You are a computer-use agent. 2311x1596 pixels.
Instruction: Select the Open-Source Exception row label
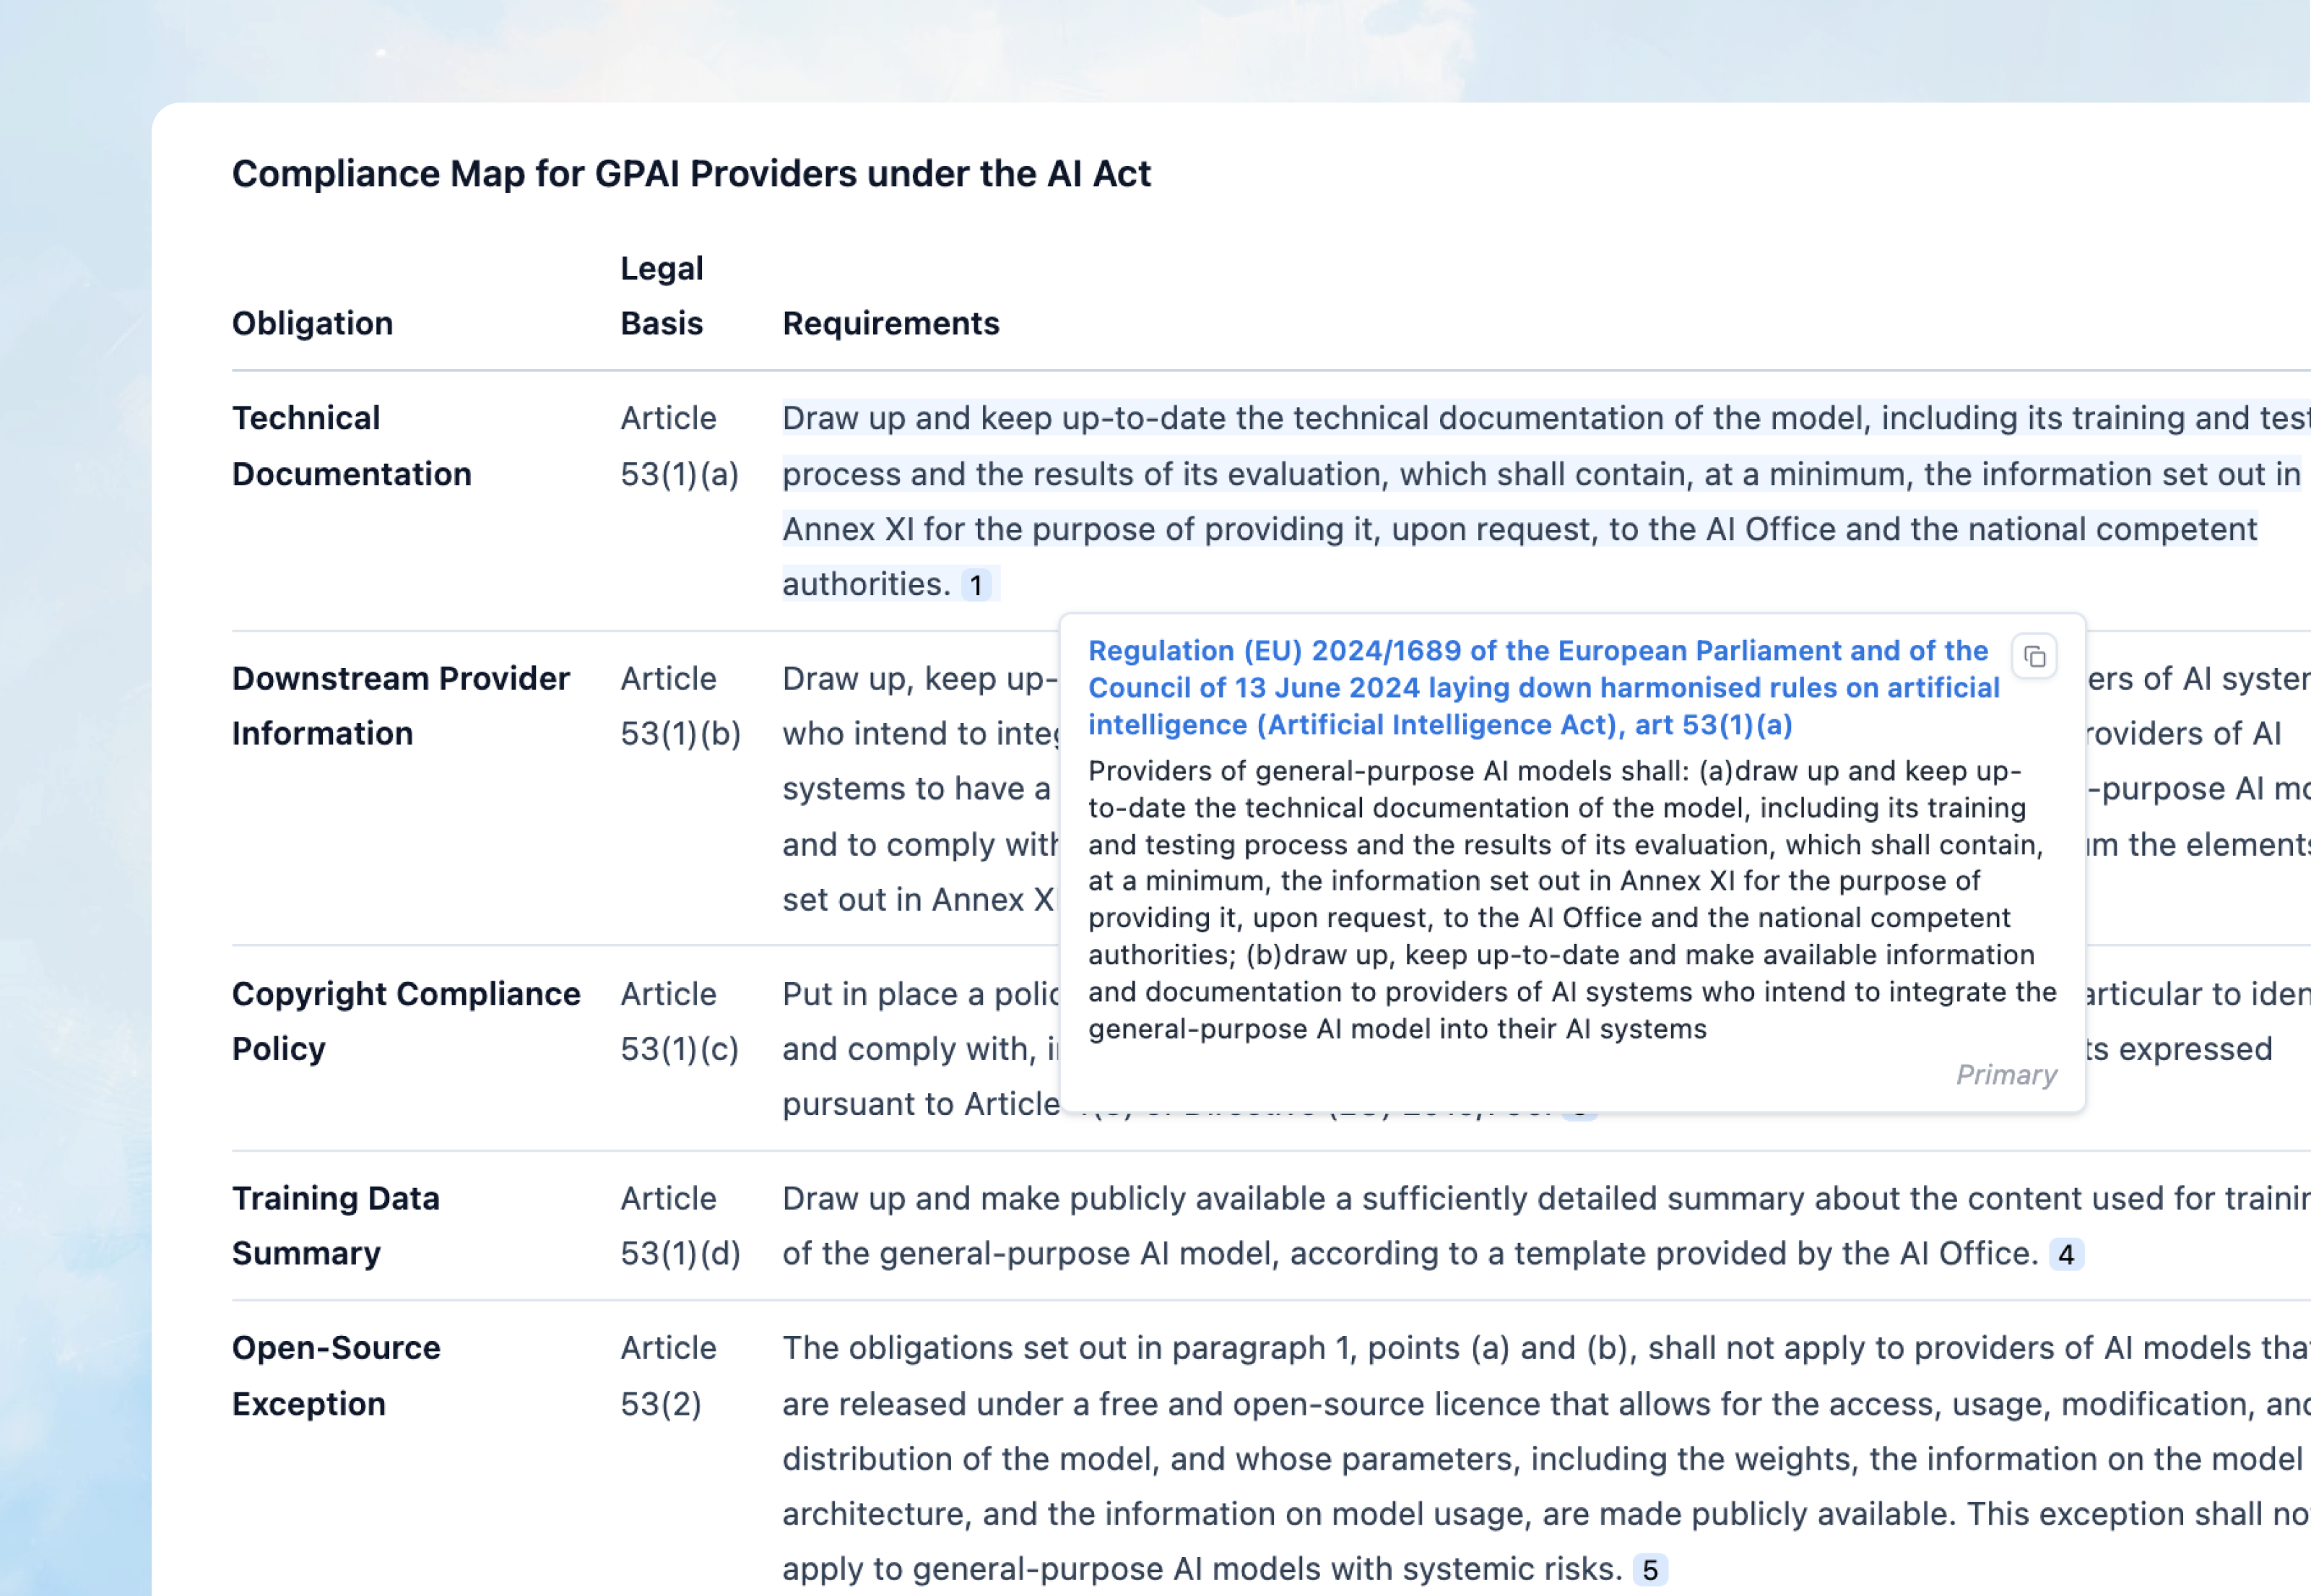336,1375
